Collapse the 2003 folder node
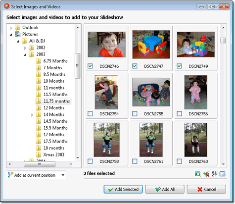 click(x=25, y=54)
